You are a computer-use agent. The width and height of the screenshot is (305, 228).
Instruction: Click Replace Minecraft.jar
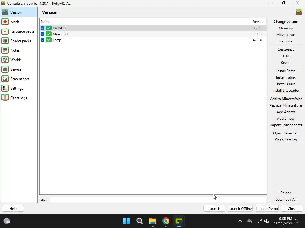click(x=286, y=105)
